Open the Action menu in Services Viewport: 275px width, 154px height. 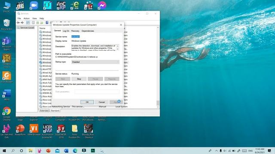click(27, 18)
